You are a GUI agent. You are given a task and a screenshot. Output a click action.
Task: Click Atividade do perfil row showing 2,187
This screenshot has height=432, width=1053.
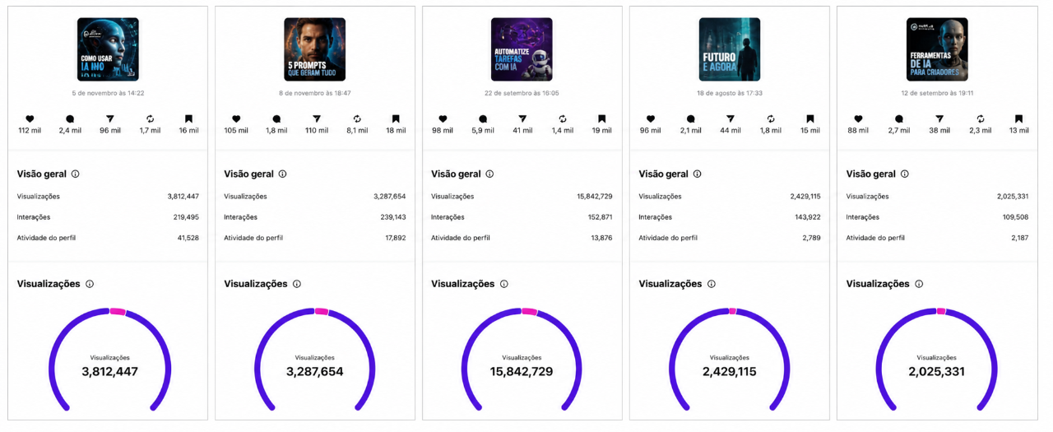click(937, 238)
